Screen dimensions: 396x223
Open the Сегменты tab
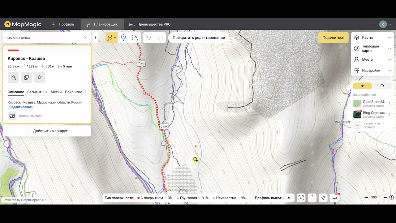tap(37, 92)
